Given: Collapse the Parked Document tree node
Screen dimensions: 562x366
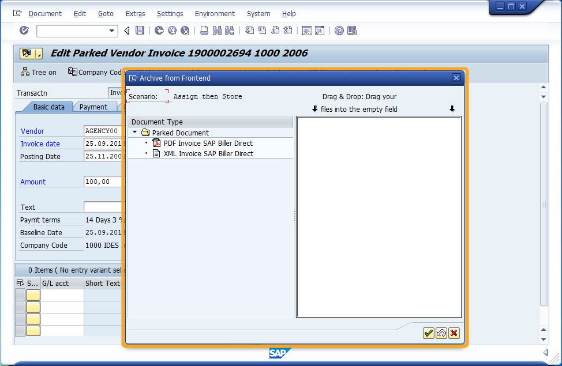Looking at the screenshot, I should 135,132.
